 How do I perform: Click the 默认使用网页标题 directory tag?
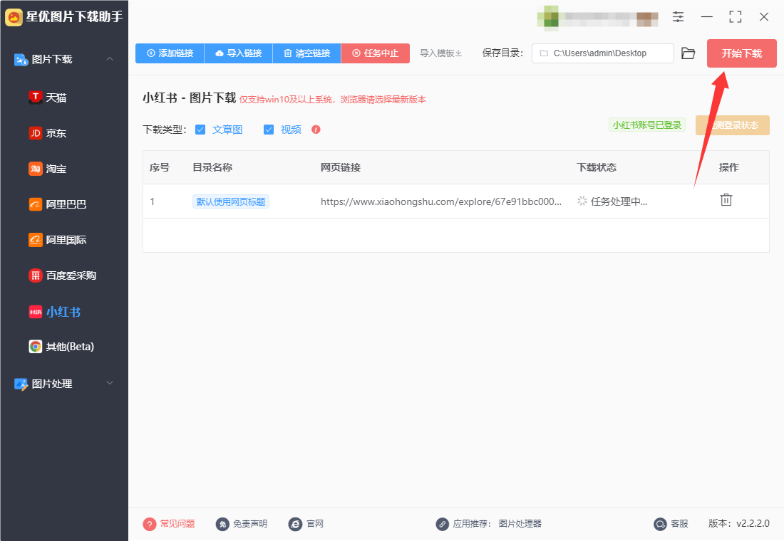[230, 201]
